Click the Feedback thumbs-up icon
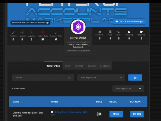 click(x=100, y=32)
